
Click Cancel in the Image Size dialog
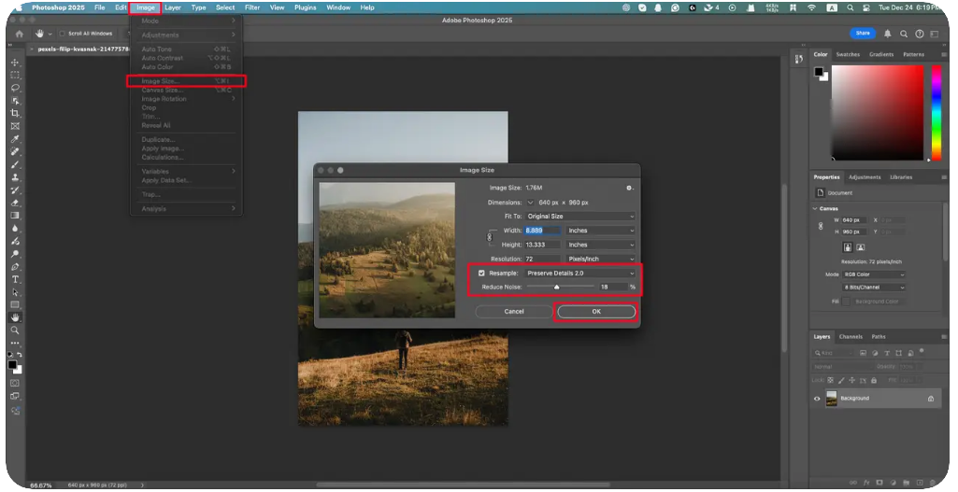pos(514,311)
